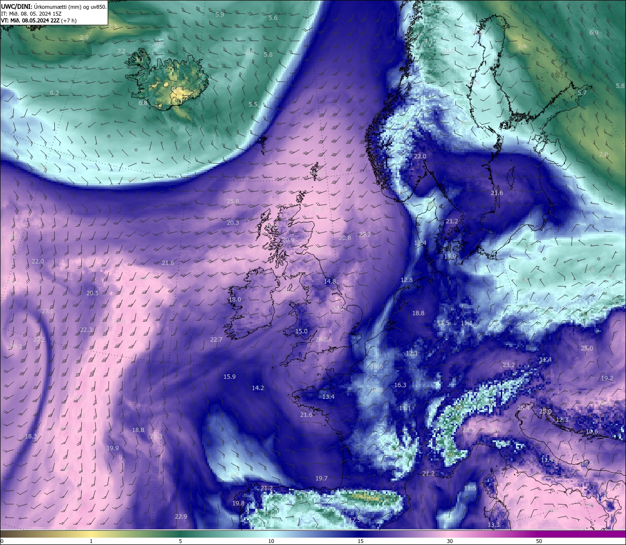Screen dimensions: 626x545
Task: Click the '12.8' value near the German coast
Action: click(406, 280)
